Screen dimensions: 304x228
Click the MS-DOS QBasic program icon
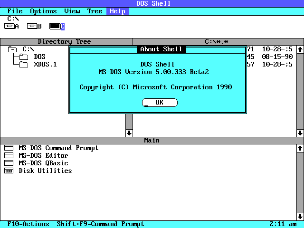9,163
